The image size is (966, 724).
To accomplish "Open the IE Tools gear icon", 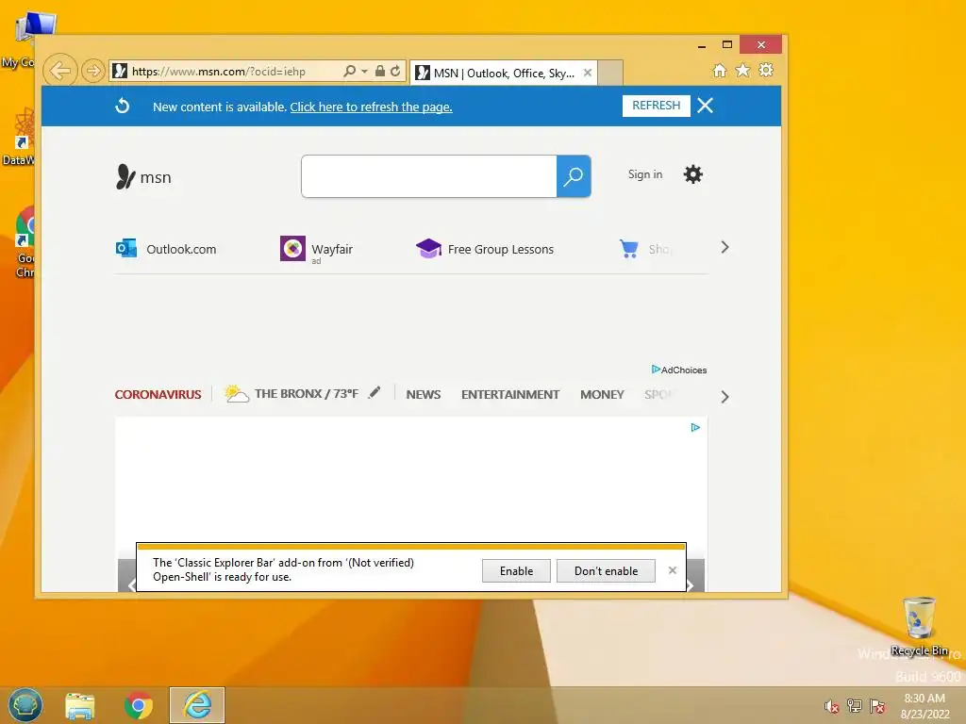I will 766,70.
